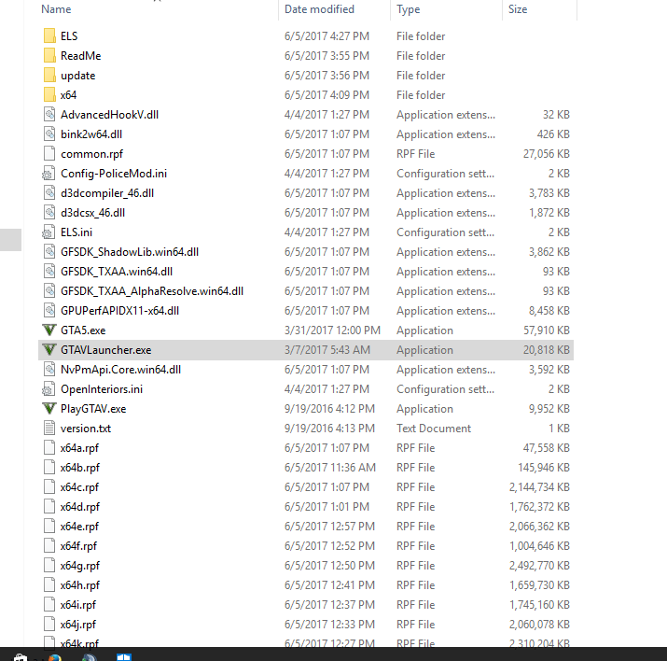Click the 3/31/2017 12:00 PM date cell
Image resolution: width=667 pixels, height=661 pixels.
pyautogui.click(x=332, y=330)
